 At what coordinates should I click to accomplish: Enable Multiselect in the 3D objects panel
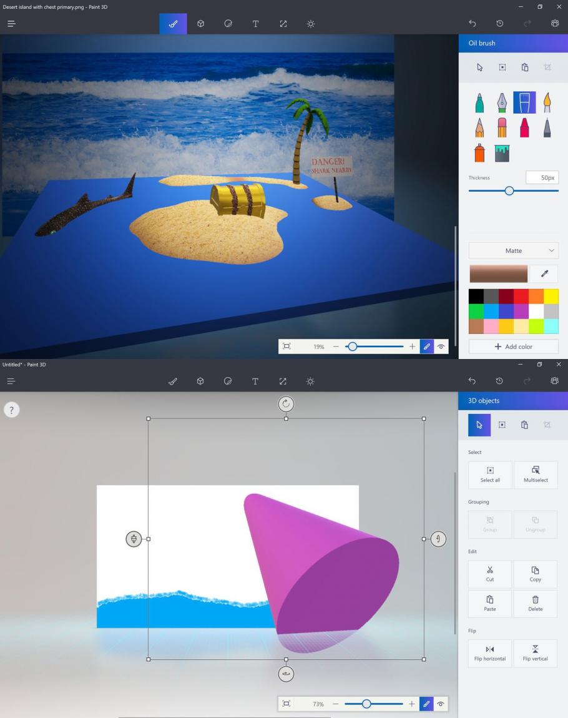point(535,475)
